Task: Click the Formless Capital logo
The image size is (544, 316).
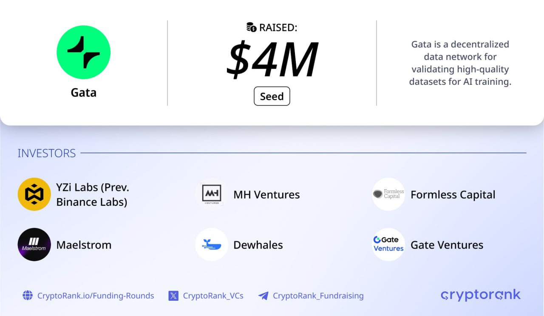Action: click(388, 194)
